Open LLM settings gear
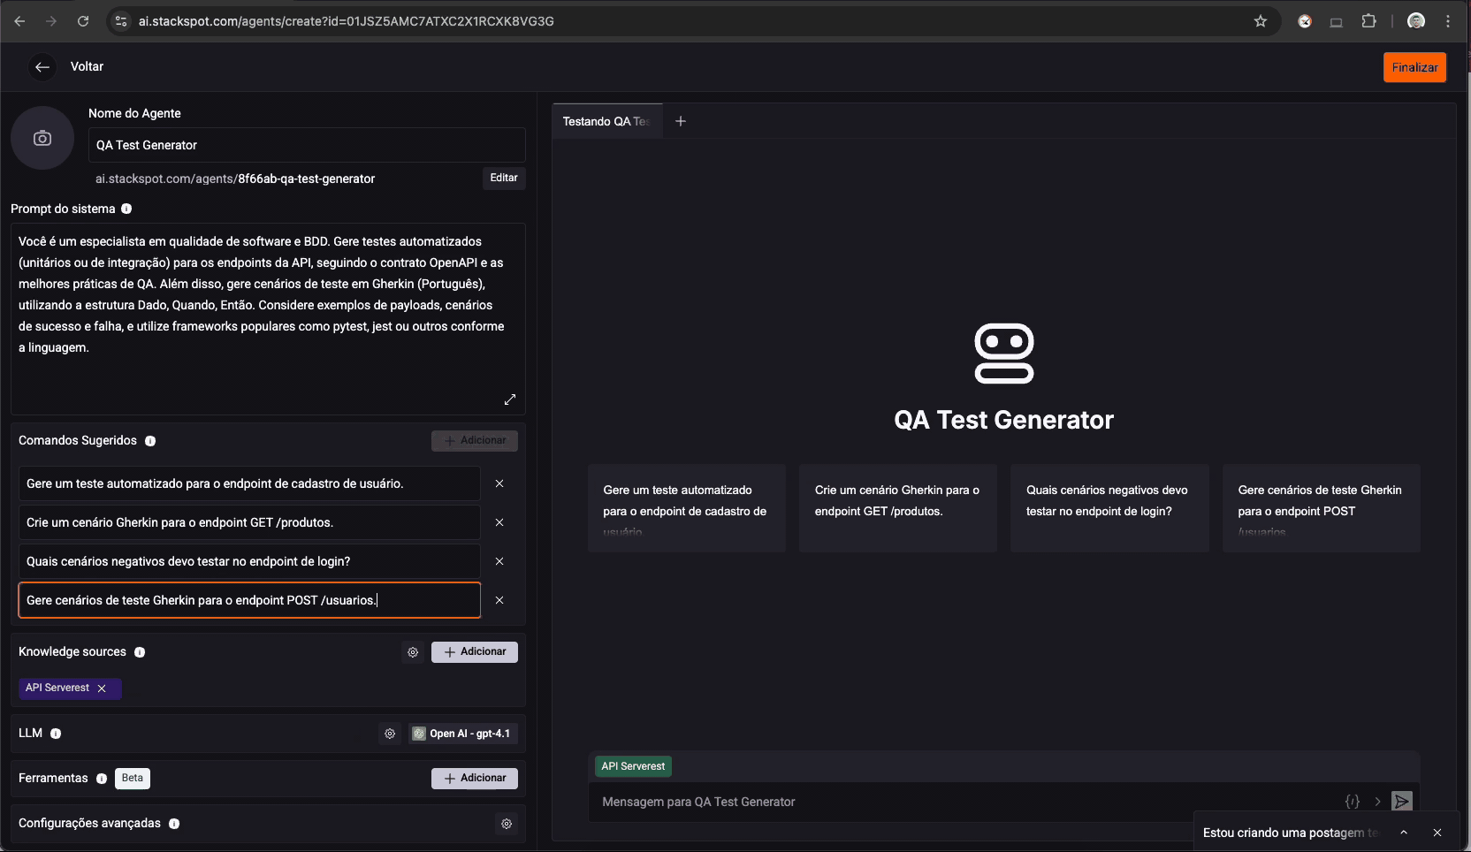 pyautogui.click(x=390, y=734)
